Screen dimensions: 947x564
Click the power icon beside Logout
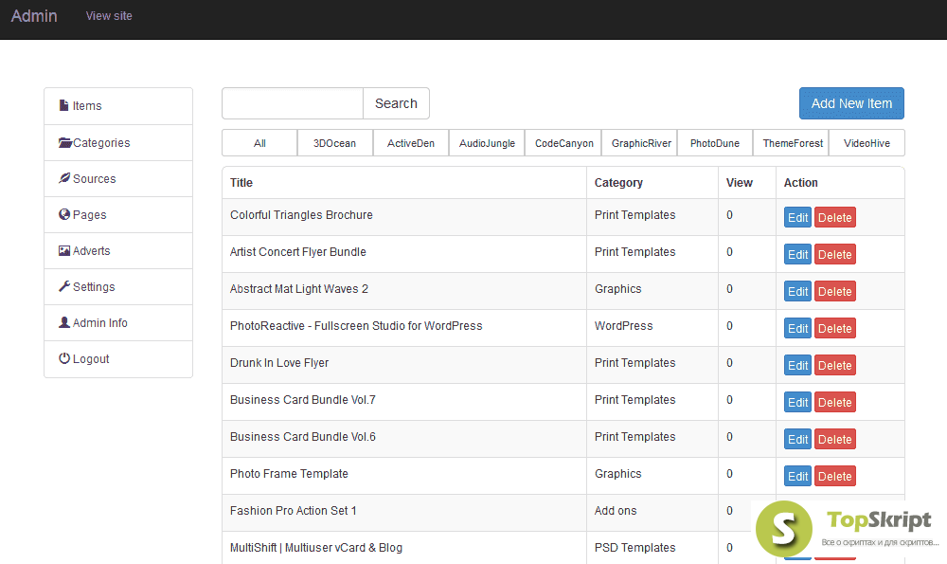point(64,359)
